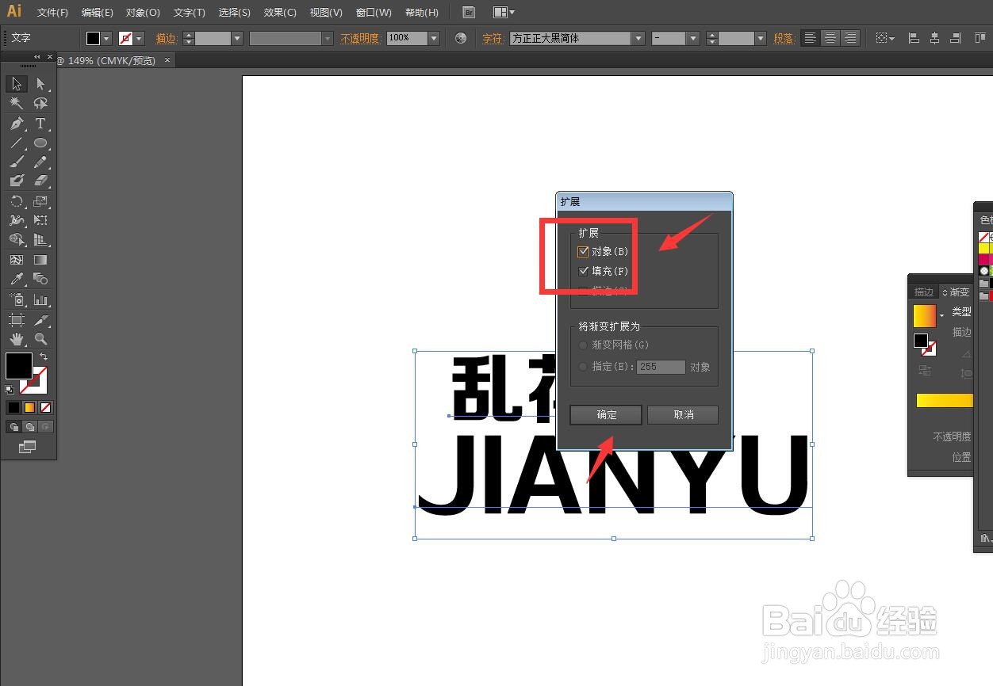Click the yellow gradient bar in Gradient panel
The height and width of the screenshot is (686, 993).
tap(944, 400)
